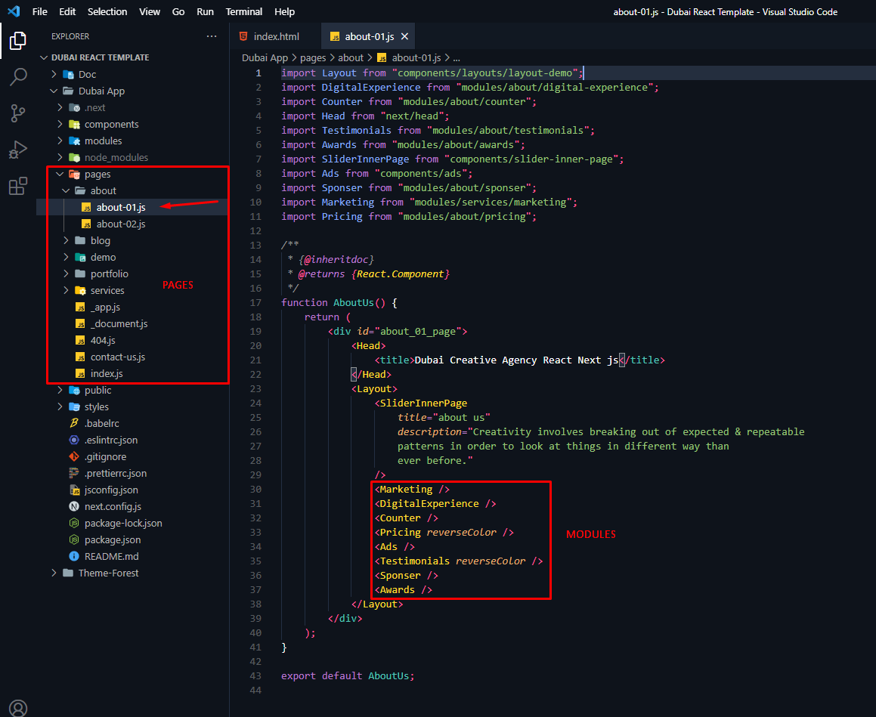Expand the styles folder chevron

60,406
